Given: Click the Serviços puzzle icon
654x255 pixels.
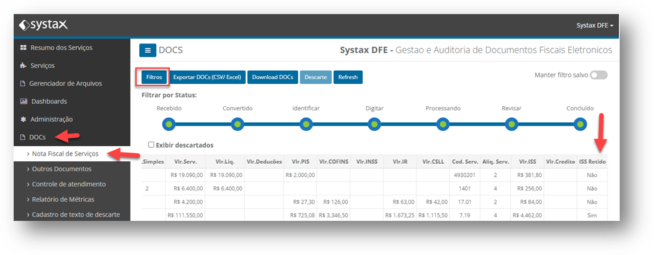Looking at the screenshot, I should click(24, 65).
